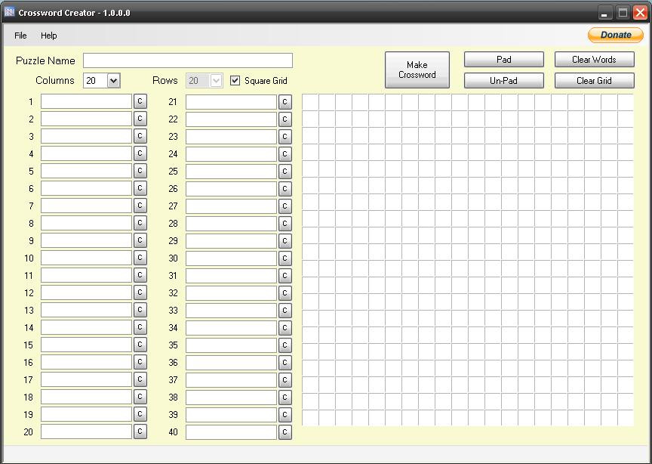Focus word input field 8
Image resolution: width=652 pixels, height=464 pixels.
pyautogui.click(x=87, y=223)
